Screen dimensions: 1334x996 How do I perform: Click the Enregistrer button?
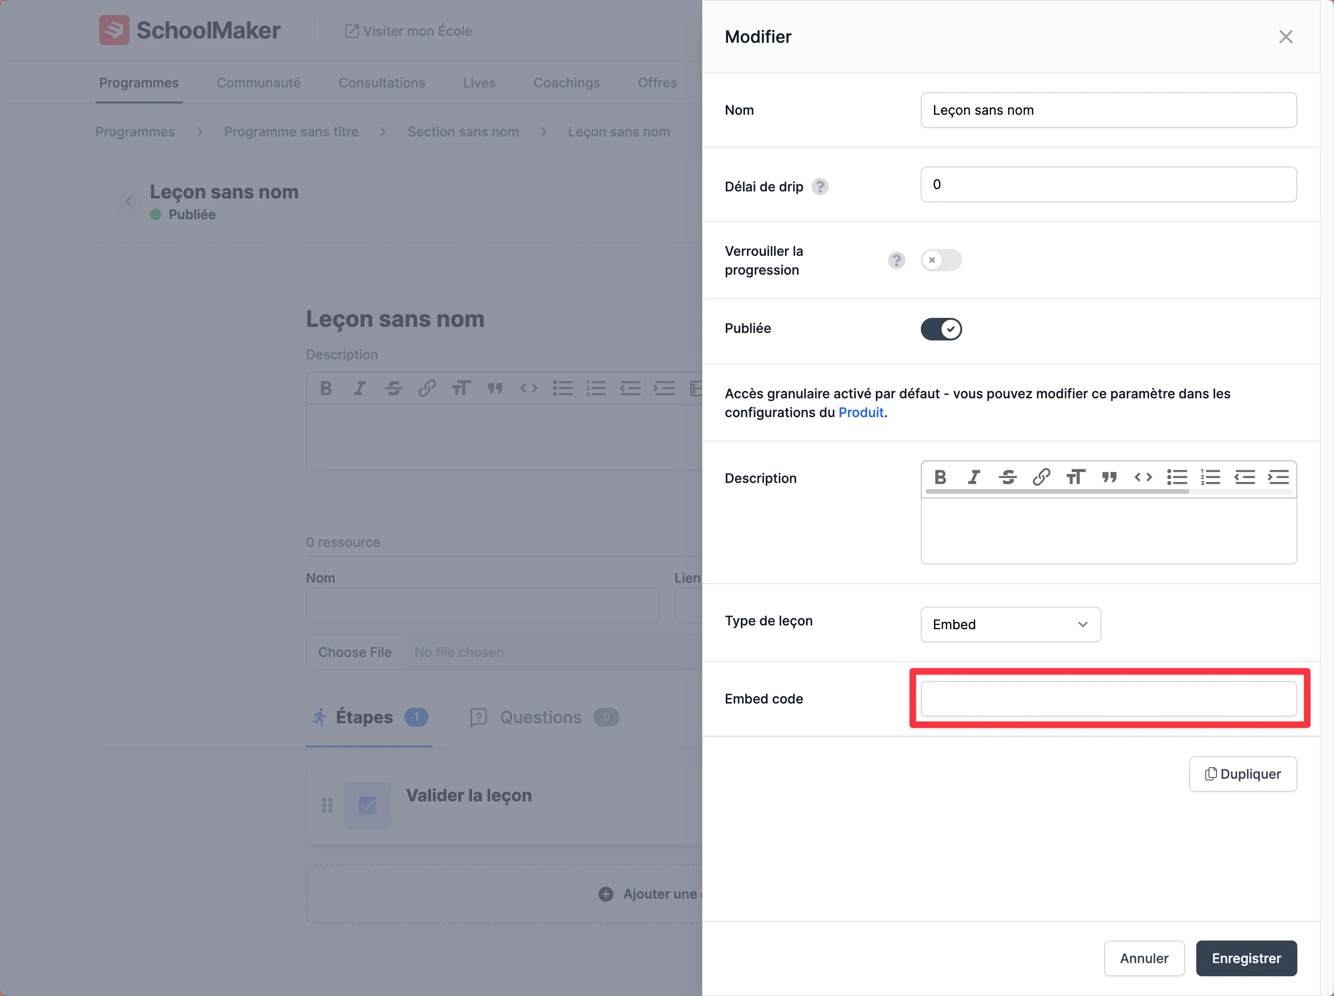[1246, 958]
